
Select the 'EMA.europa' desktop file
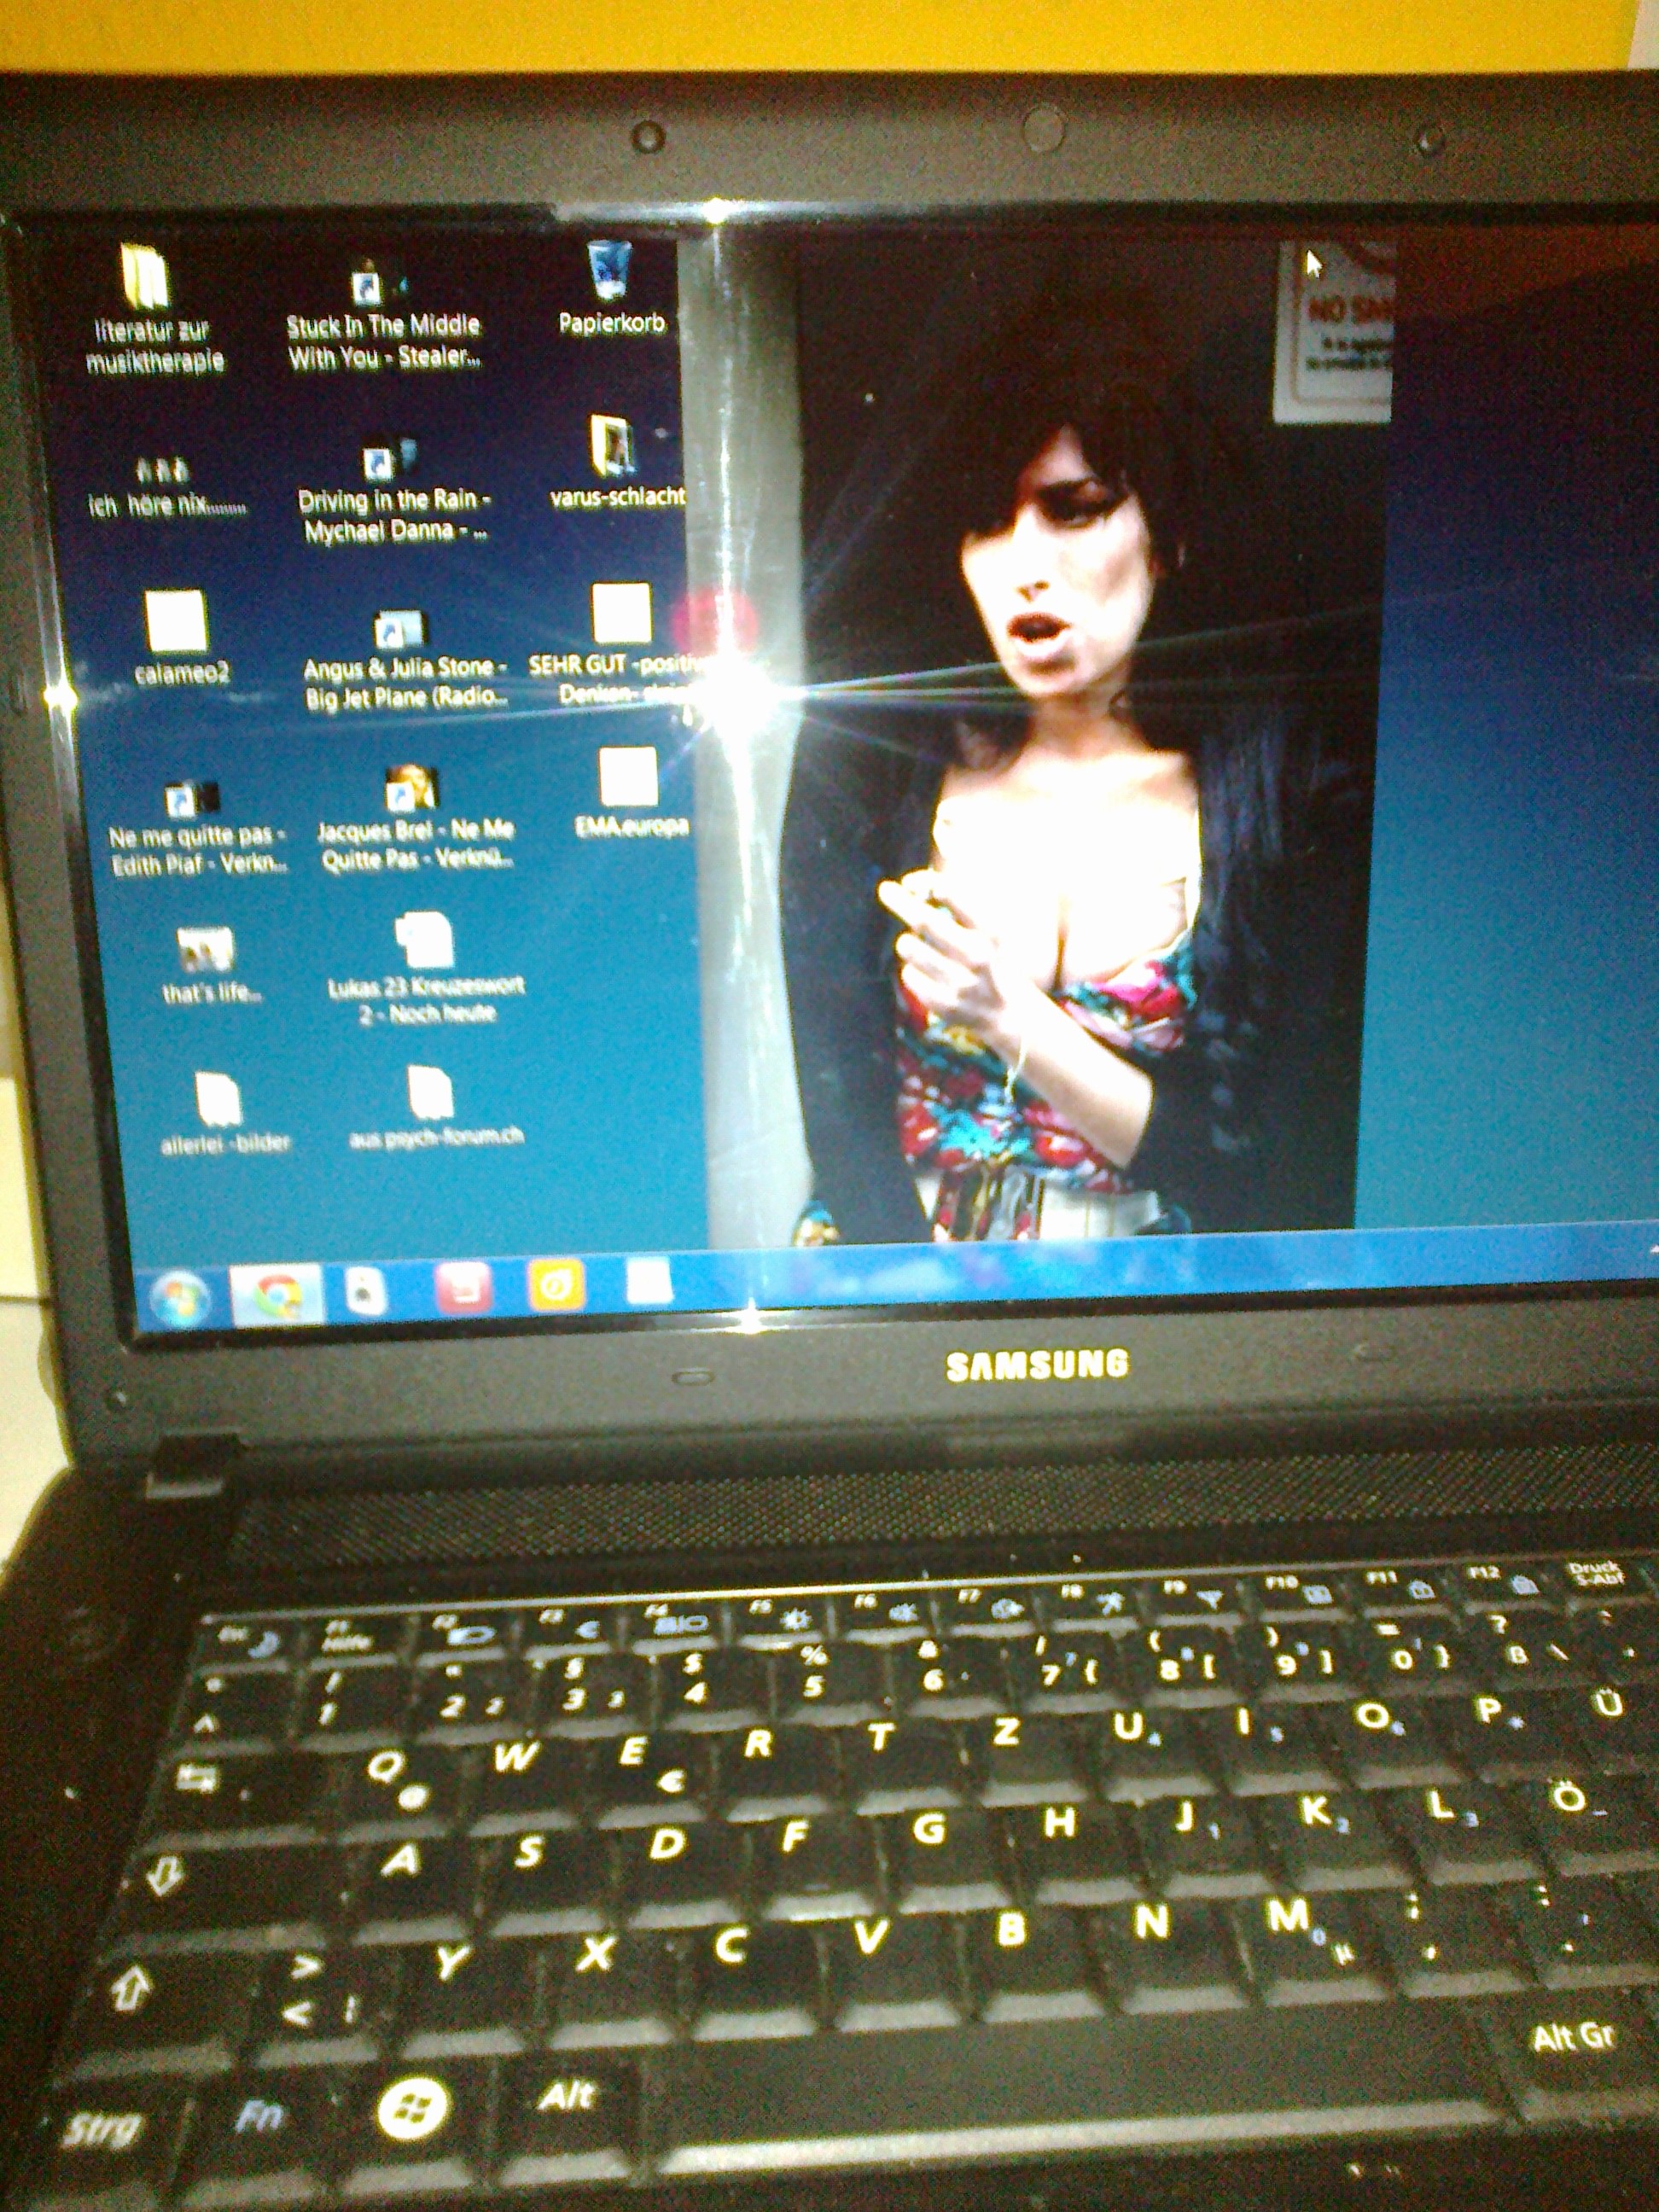point(628,778)
